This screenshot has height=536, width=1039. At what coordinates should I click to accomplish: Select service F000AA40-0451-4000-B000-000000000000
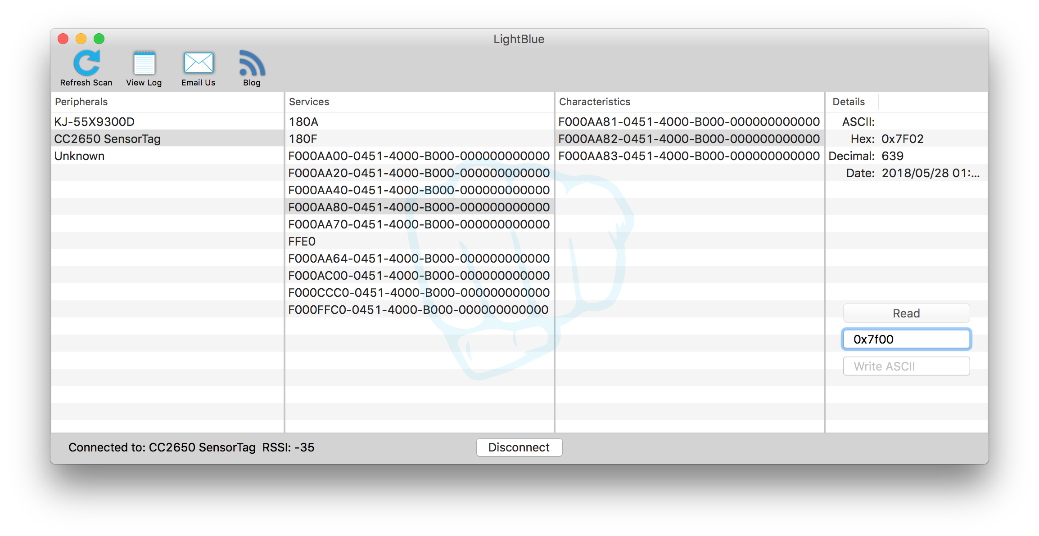pos(419,190)
